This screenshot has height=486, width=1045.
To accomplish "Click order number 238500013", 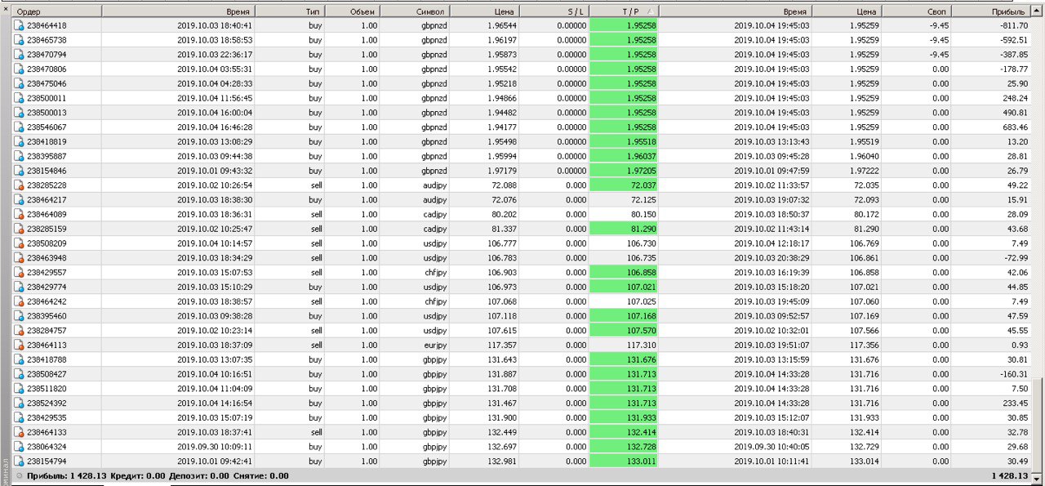I will click(47, 113).
